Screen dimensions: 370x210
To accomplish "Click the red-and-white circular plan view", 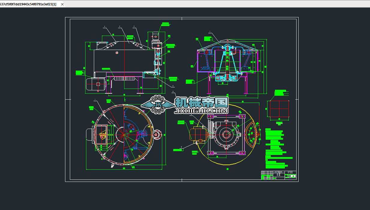I will click(x=124, y=135).
